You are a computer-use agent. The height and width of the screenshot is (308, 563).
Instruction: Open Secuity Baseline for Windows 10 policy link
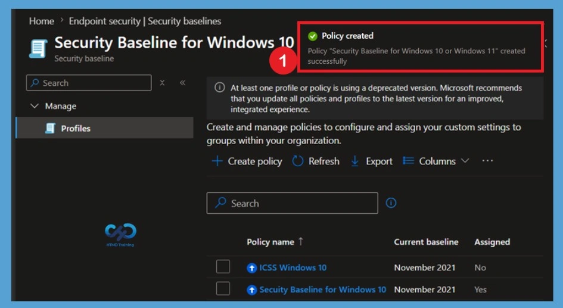pos(323,290)
